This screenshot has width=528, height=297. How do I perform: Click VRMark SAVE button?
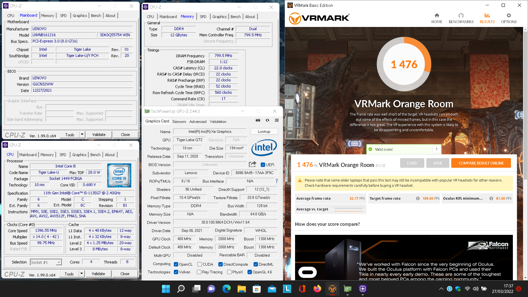[x=438, y=163]
